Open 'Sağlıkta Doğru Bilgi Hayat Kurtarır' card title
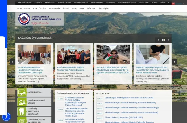Image resolution: width=187 pixels, height=123 pixels. point(152,70)
